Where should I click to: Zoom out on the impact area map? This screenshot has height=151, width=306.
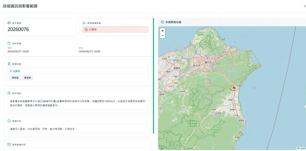pos(162,36)
